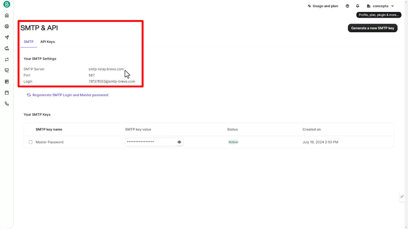Expand the concepta account dropdown
Viewport: 408px width, 229px height.
point(381,6)
